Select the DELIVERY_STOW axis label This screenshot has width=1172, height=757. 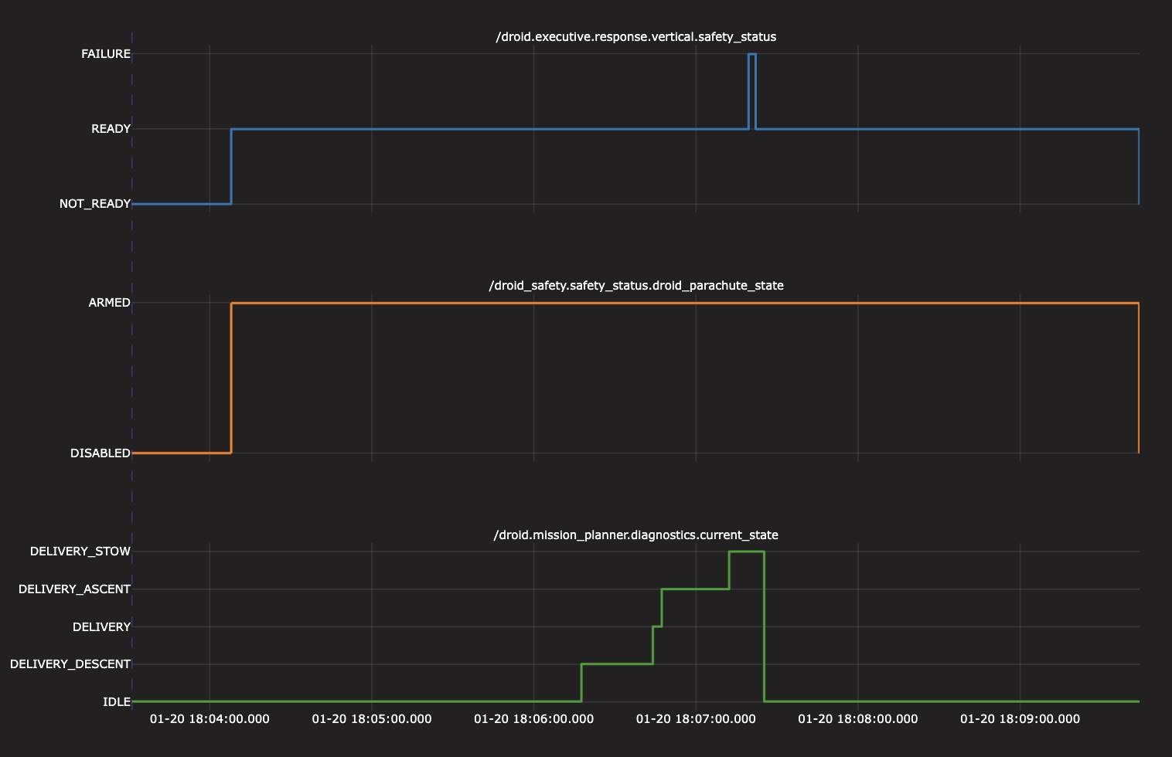pos(80,552)
